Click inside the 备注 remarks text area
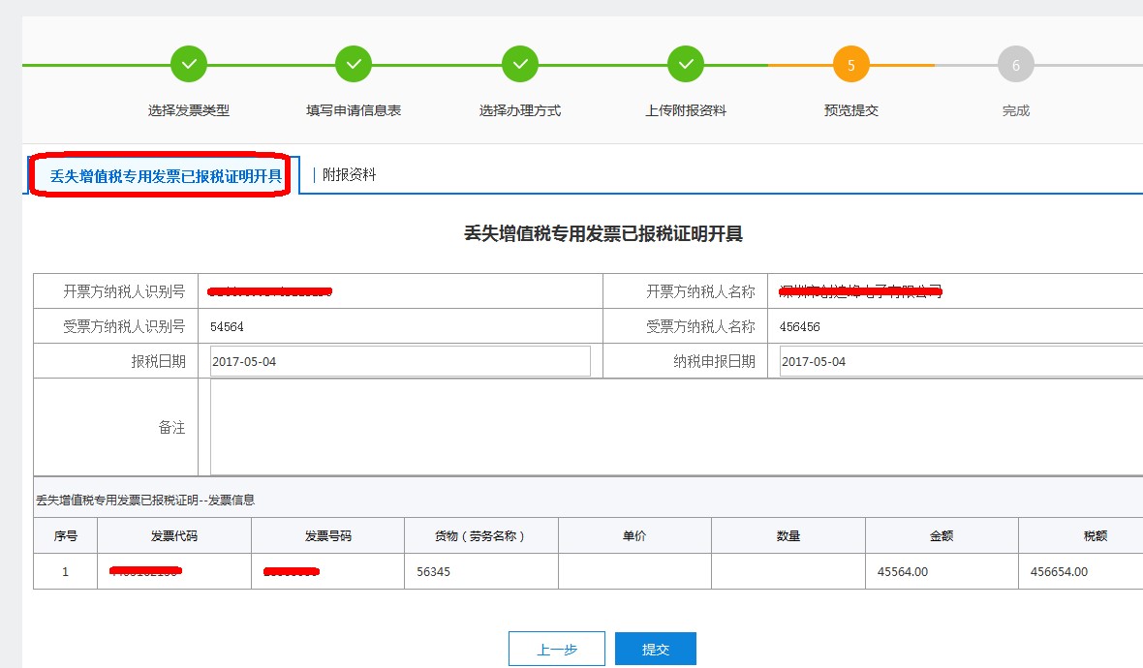This screenshot has width=1143, height=668. click(674, 427)
